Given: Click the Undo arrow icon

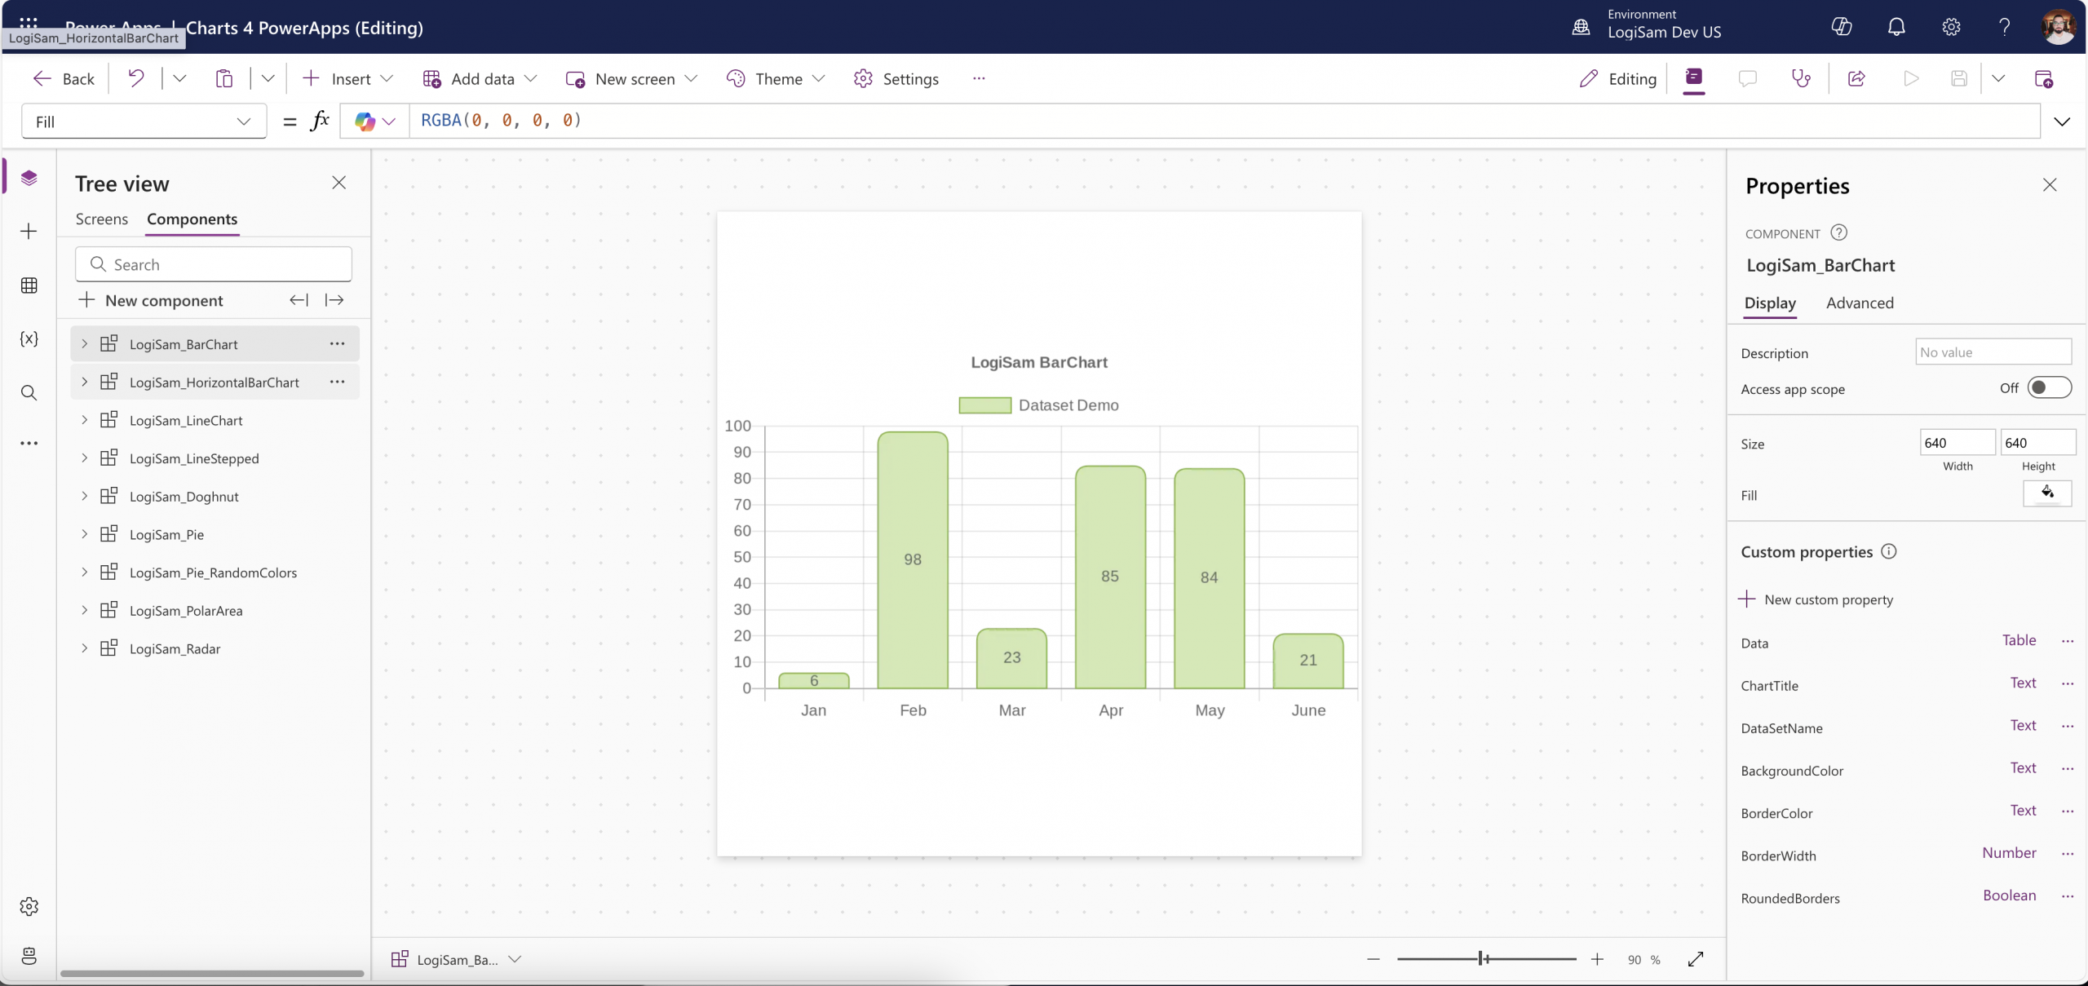Looking at the screenshot, I should 136,78.
